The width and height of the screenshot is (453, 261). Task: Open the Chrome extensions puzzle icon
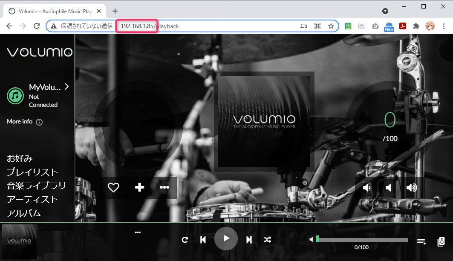416,26
